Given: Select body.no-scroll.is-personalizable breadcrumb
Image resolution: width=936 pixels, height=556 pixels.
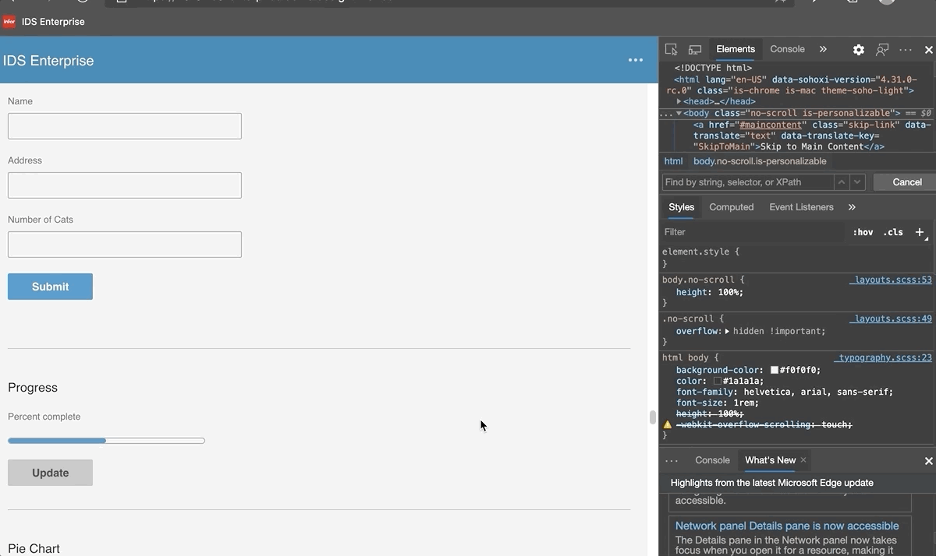Looking at the screenshot, I should pos(760,161).
